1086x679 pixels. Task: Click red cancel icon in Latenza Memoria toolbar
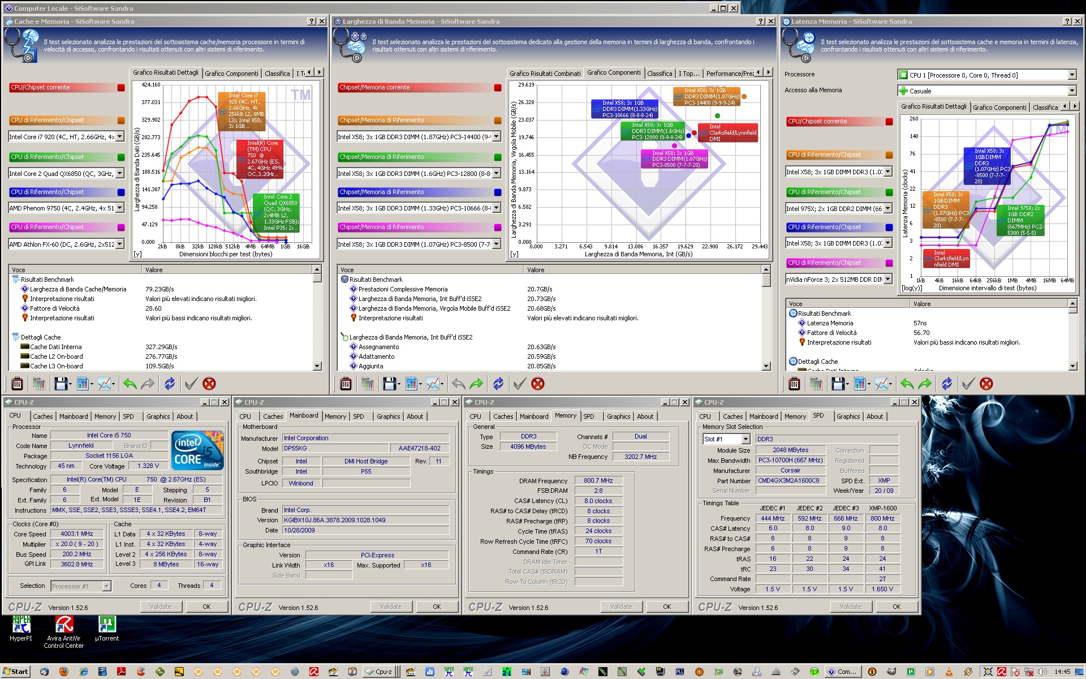point(986,384)
